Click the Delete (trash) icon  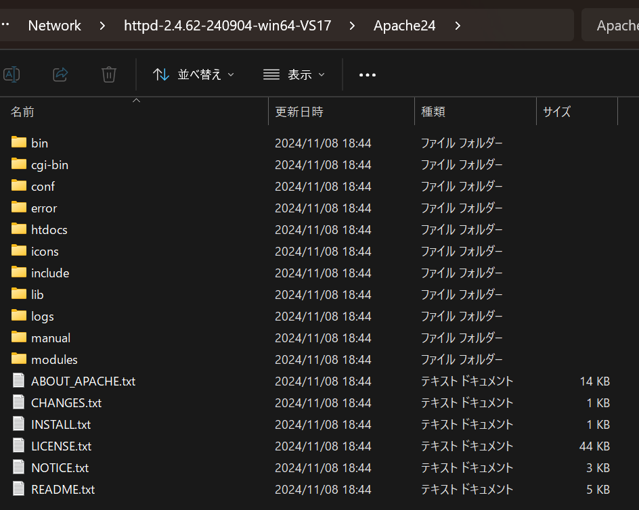click(x=109, y=74)
